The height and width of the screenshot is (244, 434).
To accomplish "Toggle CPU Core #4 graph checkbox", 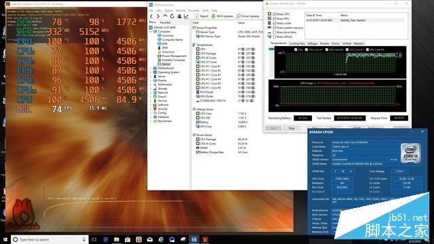I will [x=368, y=49].
